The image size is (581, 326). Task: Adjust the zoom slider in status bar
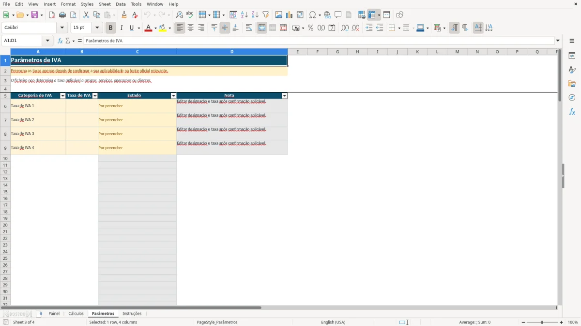tap(542, 322)
